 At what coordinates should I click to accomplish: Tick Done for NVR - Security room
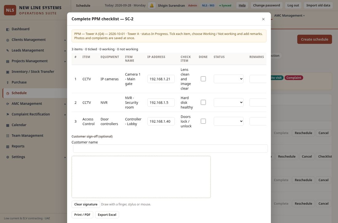pyautogui.click(x=203, y=102)
